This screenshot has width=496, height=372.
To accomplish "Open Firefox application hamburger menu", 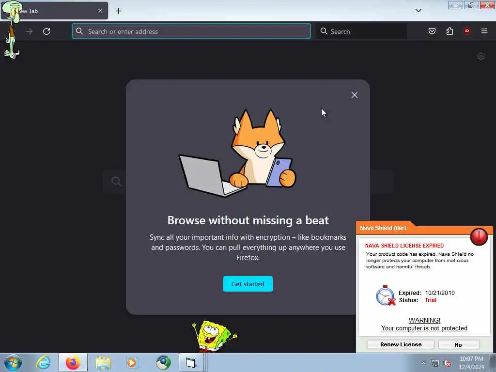I will pyautogui.click(x=484, y=31).
